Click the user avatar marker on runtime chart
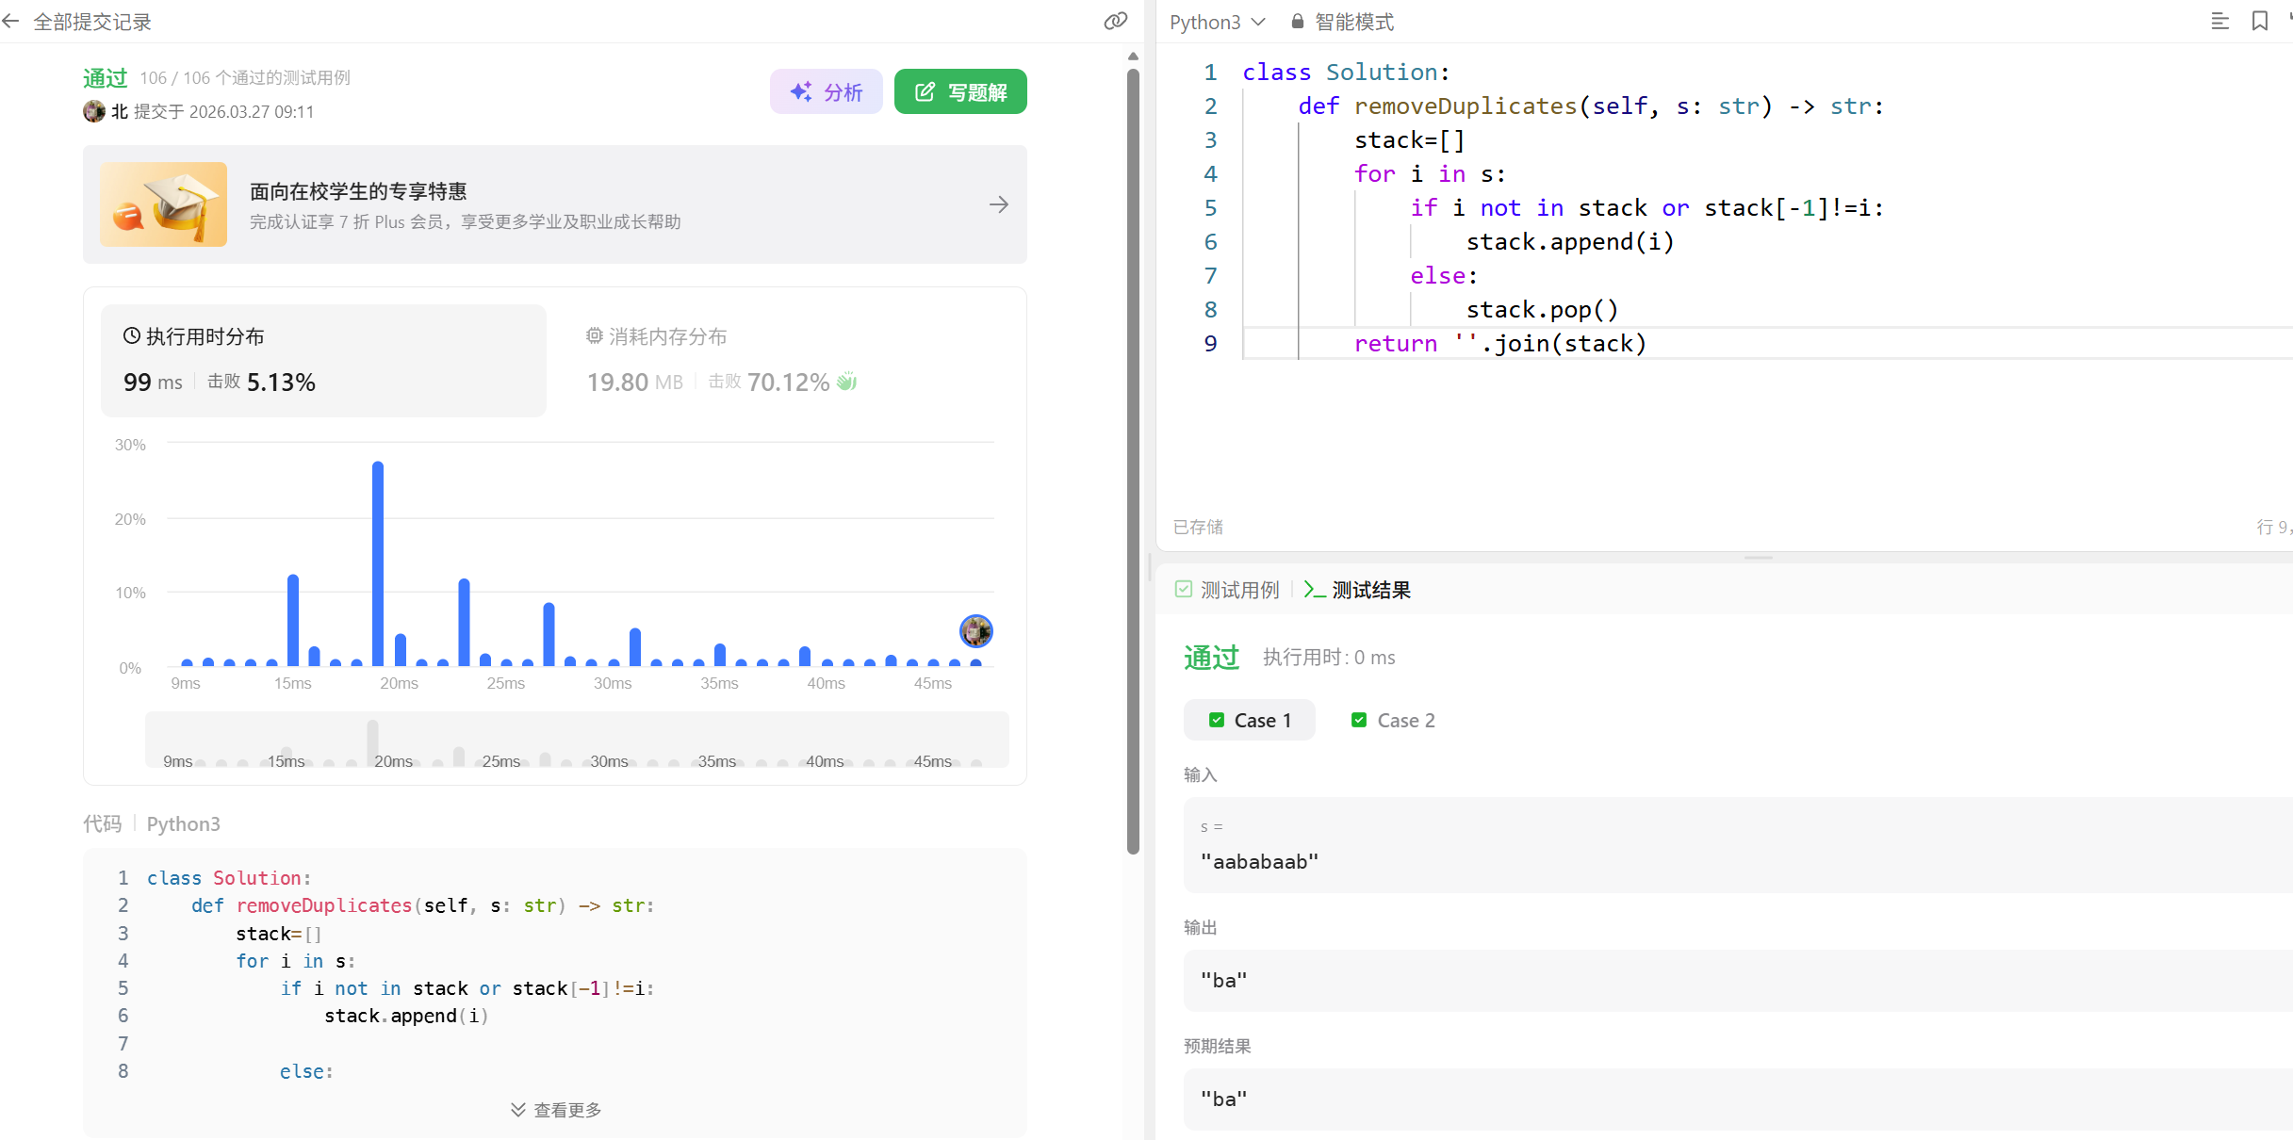Screen dimensions: 2293x1140 click(975, 631)
